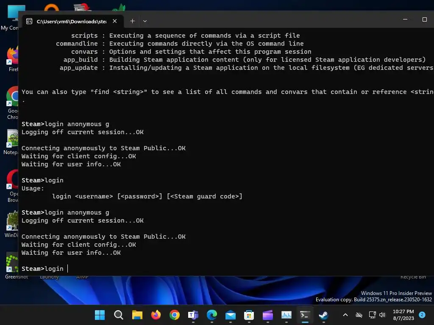Image resolution: width=434 pixels, height=325 pixels.
Task: Open Microsoft Store from taskbar
Action: click(x=249, y=315)
